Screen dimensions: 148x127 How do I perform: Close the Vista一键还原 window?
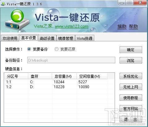tap(140, 2)
